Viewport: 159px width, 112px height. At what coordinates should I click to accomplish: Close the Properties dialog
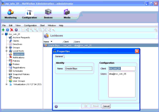click(137, 51)
